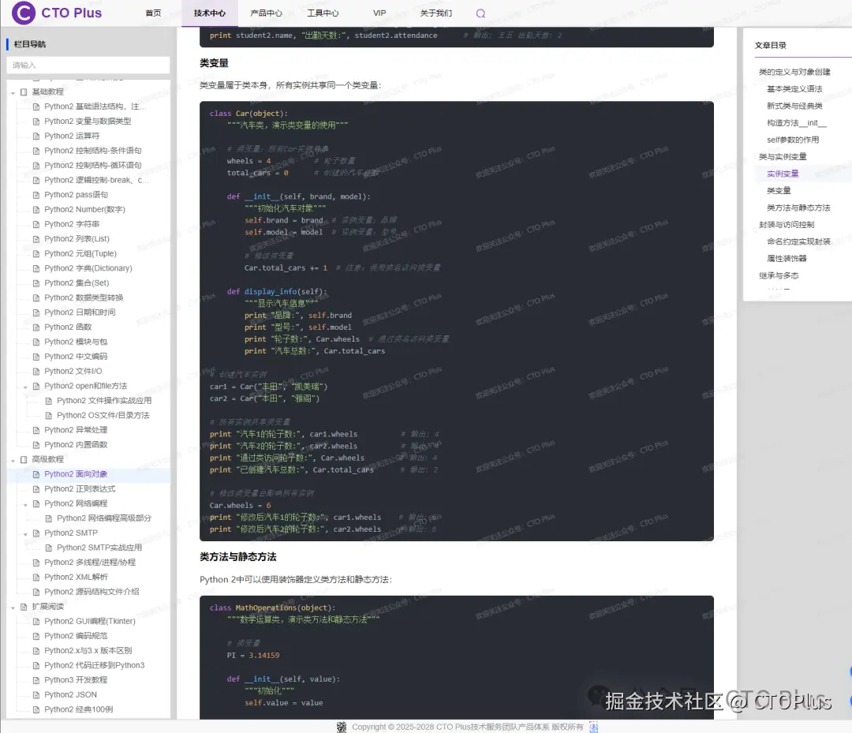Click document icon beside Python2 pass语句
852x733 pixels.
pyautogui.click(x=36, y=195)
